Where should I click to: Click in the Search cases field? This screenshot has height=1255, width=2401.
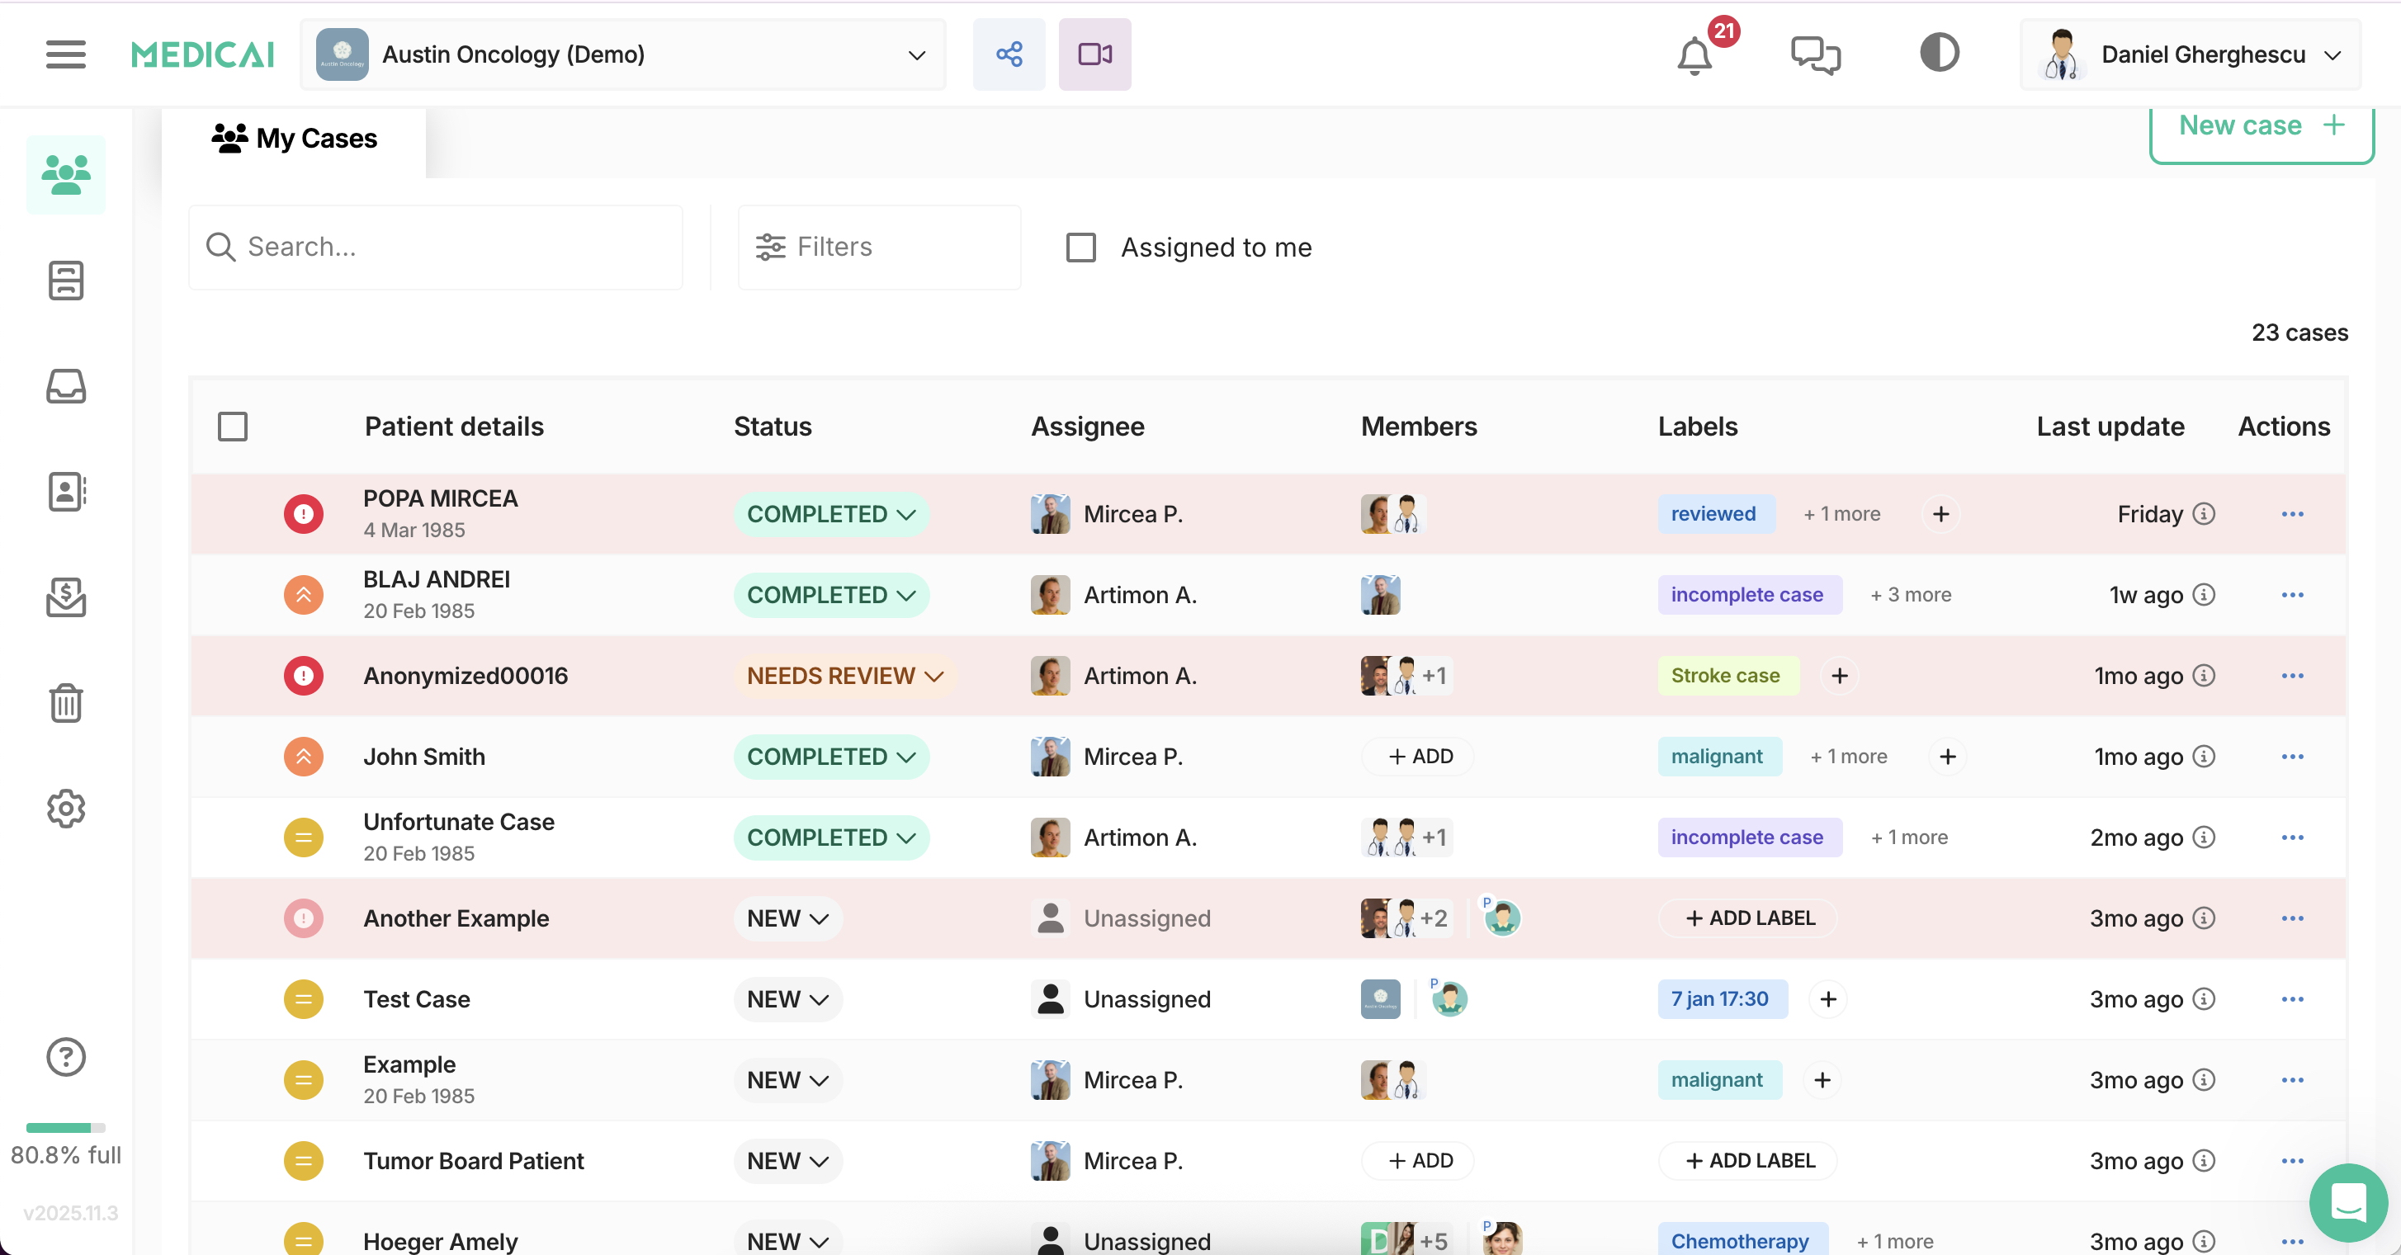coord(435,247)
